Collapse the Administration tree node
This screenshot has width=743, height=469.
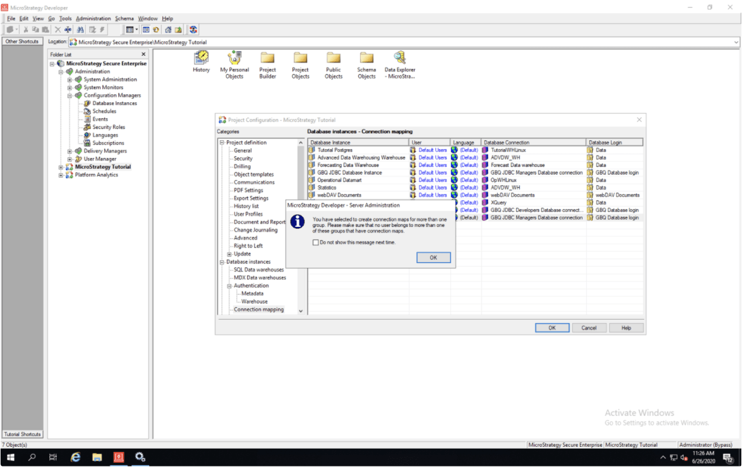(x=61, y=71)
